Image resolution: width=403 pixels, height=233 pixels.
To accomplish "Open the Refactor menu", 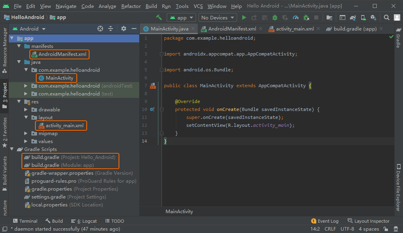I will point(131,6).
